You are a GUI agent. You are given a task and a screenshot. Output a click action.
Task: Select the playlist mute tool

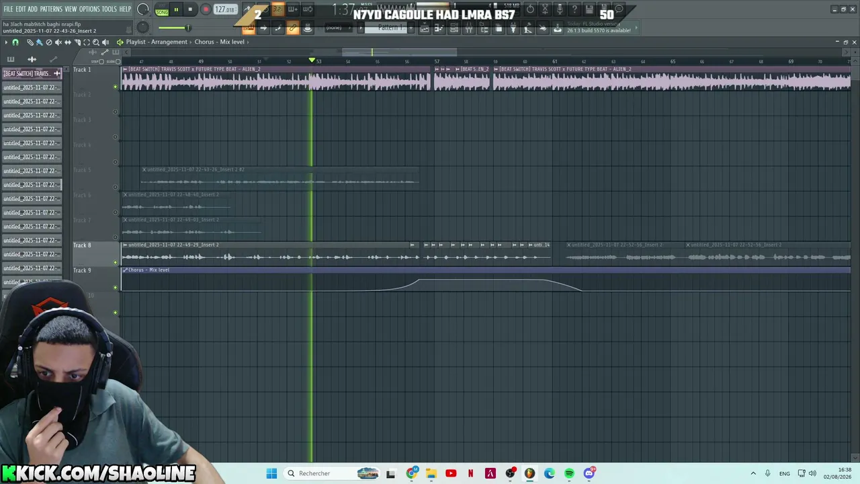click(x=58, y=42)
